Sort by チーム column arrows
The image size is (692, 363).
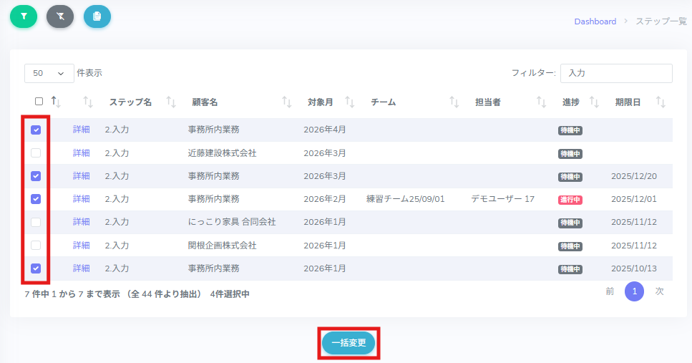click(454, 102)
